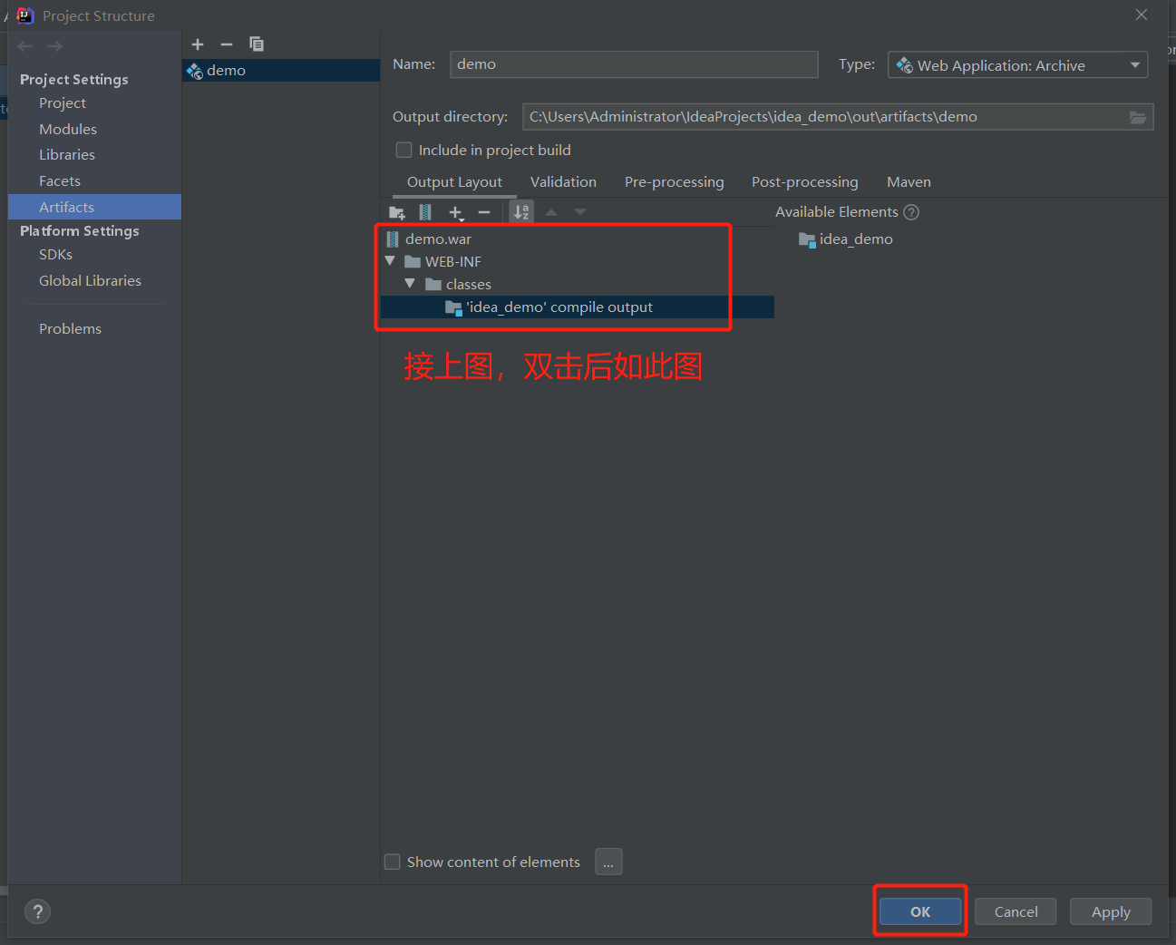
Task: Open add copy of dropdown in layout toolbar
Action: tap(456, 212)
